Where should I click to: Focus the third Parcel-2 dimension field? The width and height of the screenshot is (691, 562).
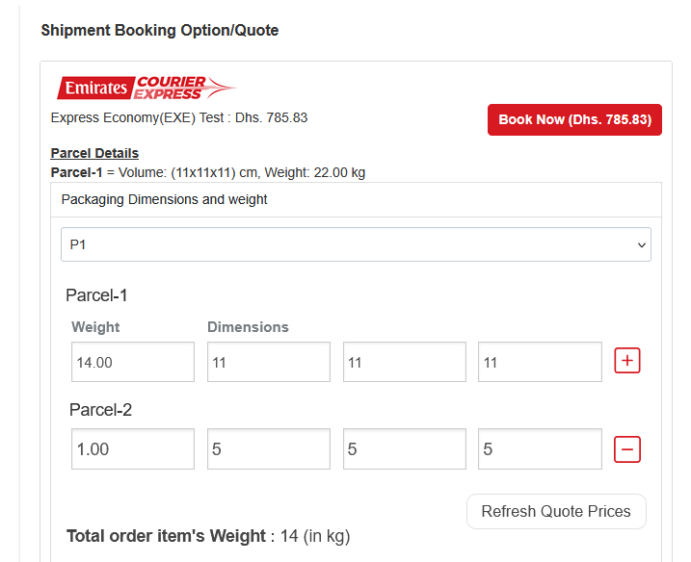pyautogui.click(x=540, y=449)
